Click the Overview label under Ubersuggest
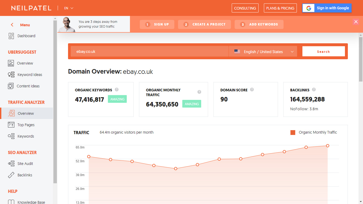 [x=25, y=63]
